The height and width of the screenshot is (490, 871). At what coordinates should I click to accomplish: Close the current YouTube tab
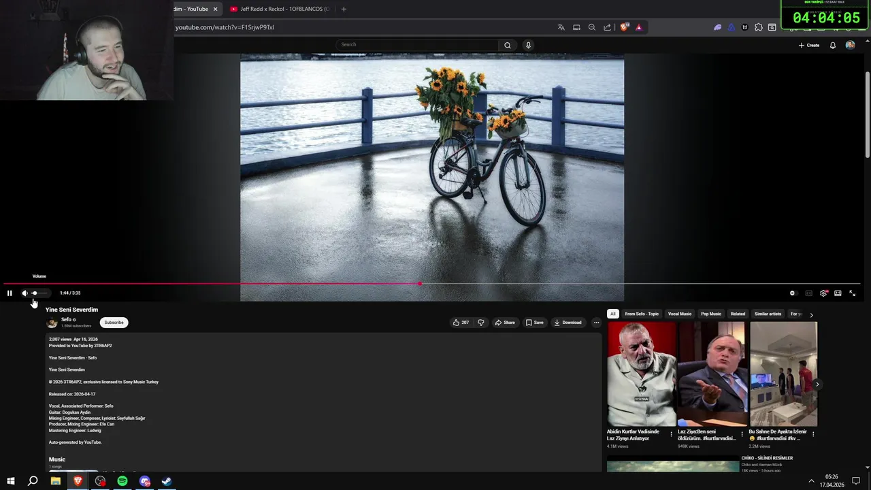click(215, 9)
